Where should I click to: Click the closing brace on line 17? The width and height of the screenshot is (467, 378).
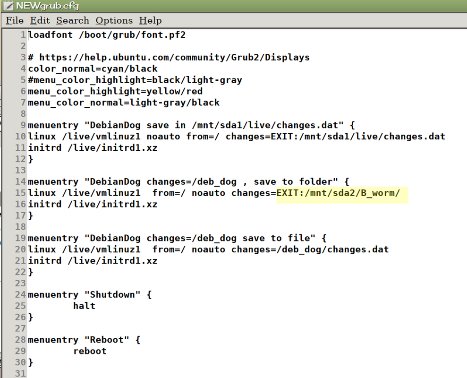[30, 215]
